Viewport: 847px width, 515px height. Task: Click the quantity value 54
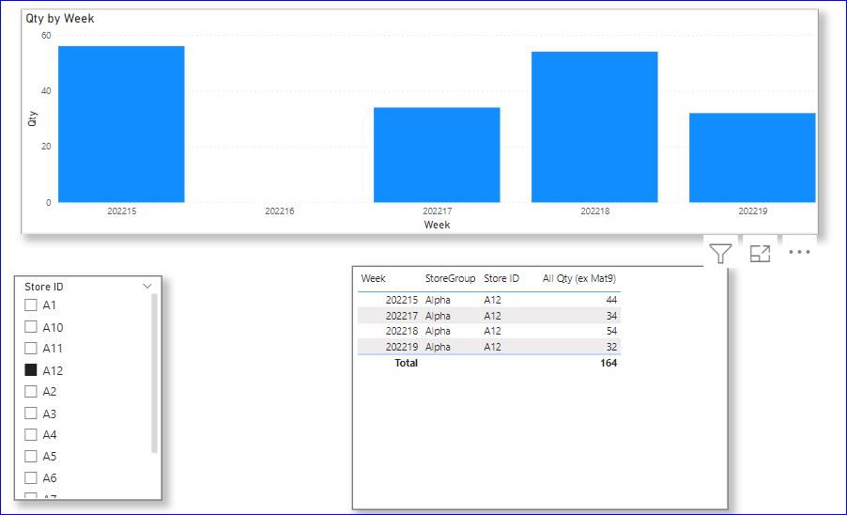(611, 331)
